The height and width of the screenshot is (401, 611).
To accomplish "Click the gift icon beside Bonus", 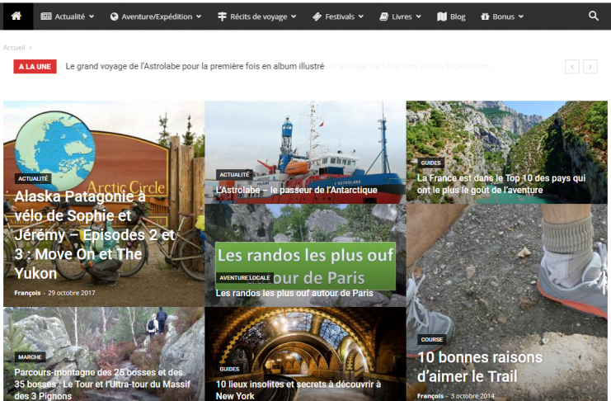I will pos(485,17).
